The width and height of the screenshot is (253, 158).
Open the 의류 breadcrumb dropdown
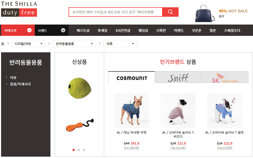click(120, 43)
